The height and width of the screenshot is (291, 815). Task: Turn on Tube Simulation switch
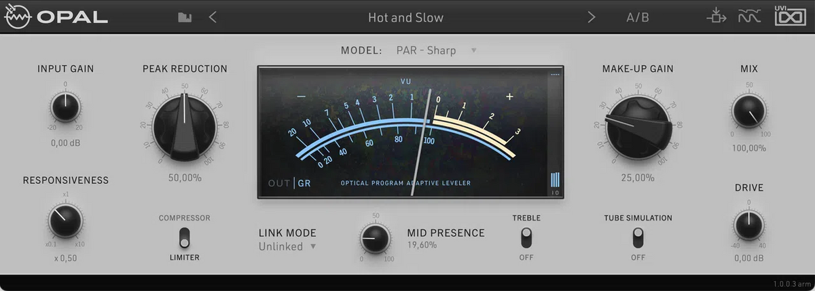(x=638, y=237)
